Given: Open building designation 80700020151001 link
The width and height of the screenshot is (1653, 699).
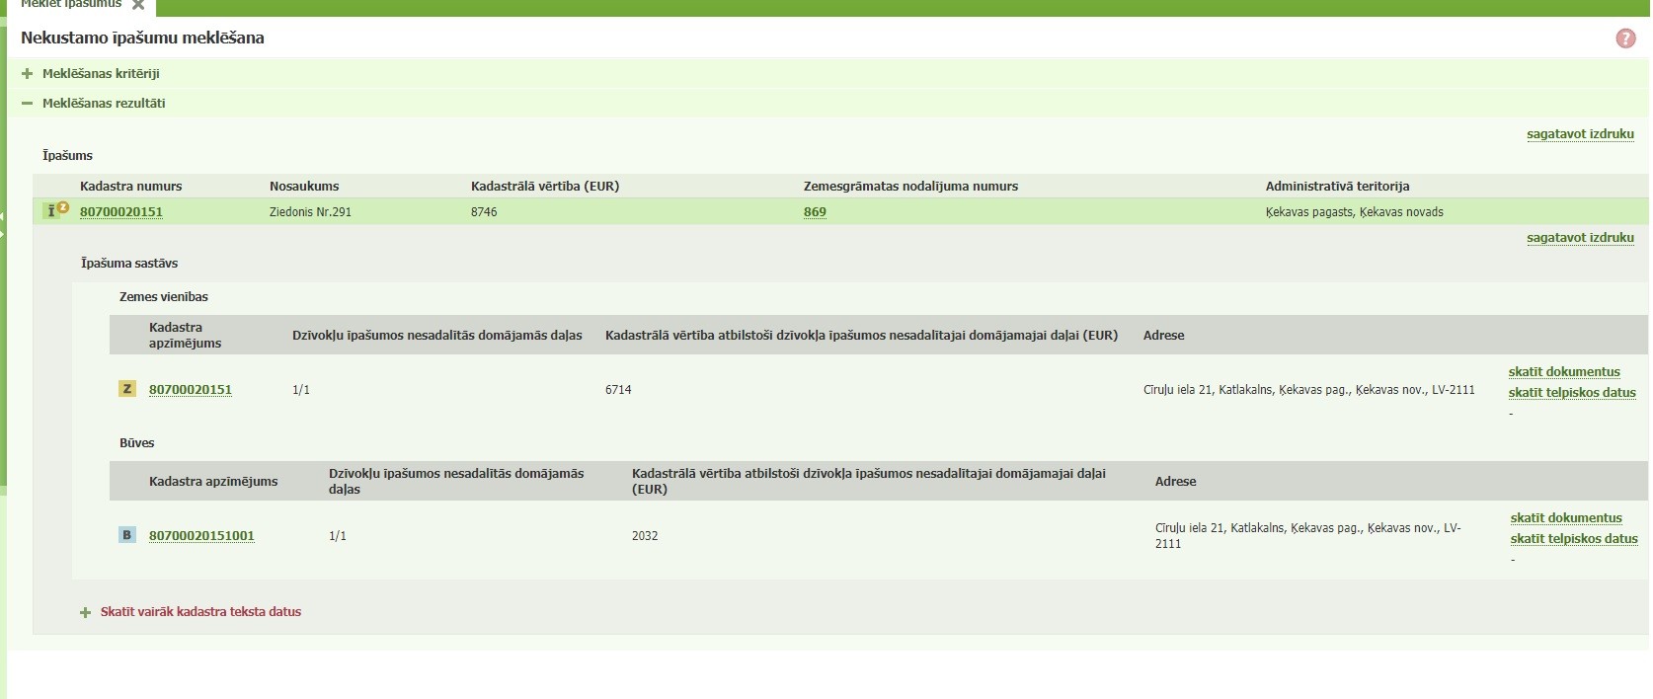Looking at the screenshot, I should (x=201, y=536).
